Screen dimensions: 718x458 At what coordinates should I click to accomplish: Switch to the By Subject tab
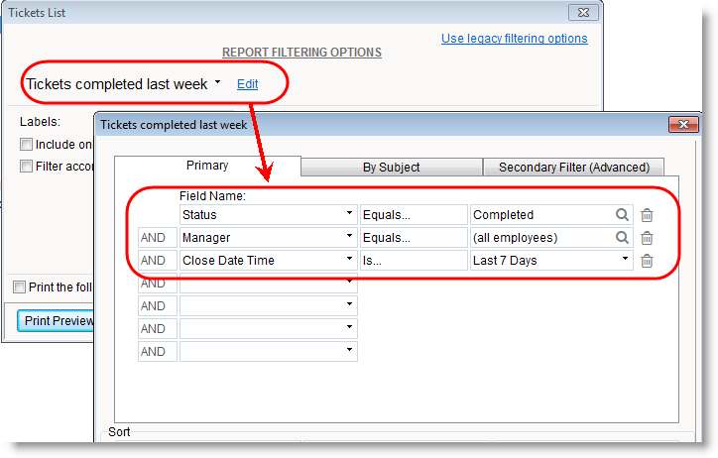(x=391, y=168)
